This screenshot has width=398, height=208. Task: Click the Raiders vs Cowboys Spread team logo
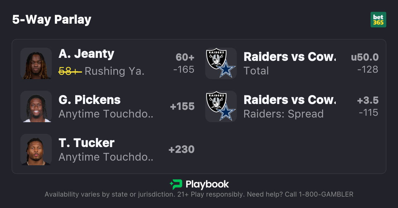(221, 106)
